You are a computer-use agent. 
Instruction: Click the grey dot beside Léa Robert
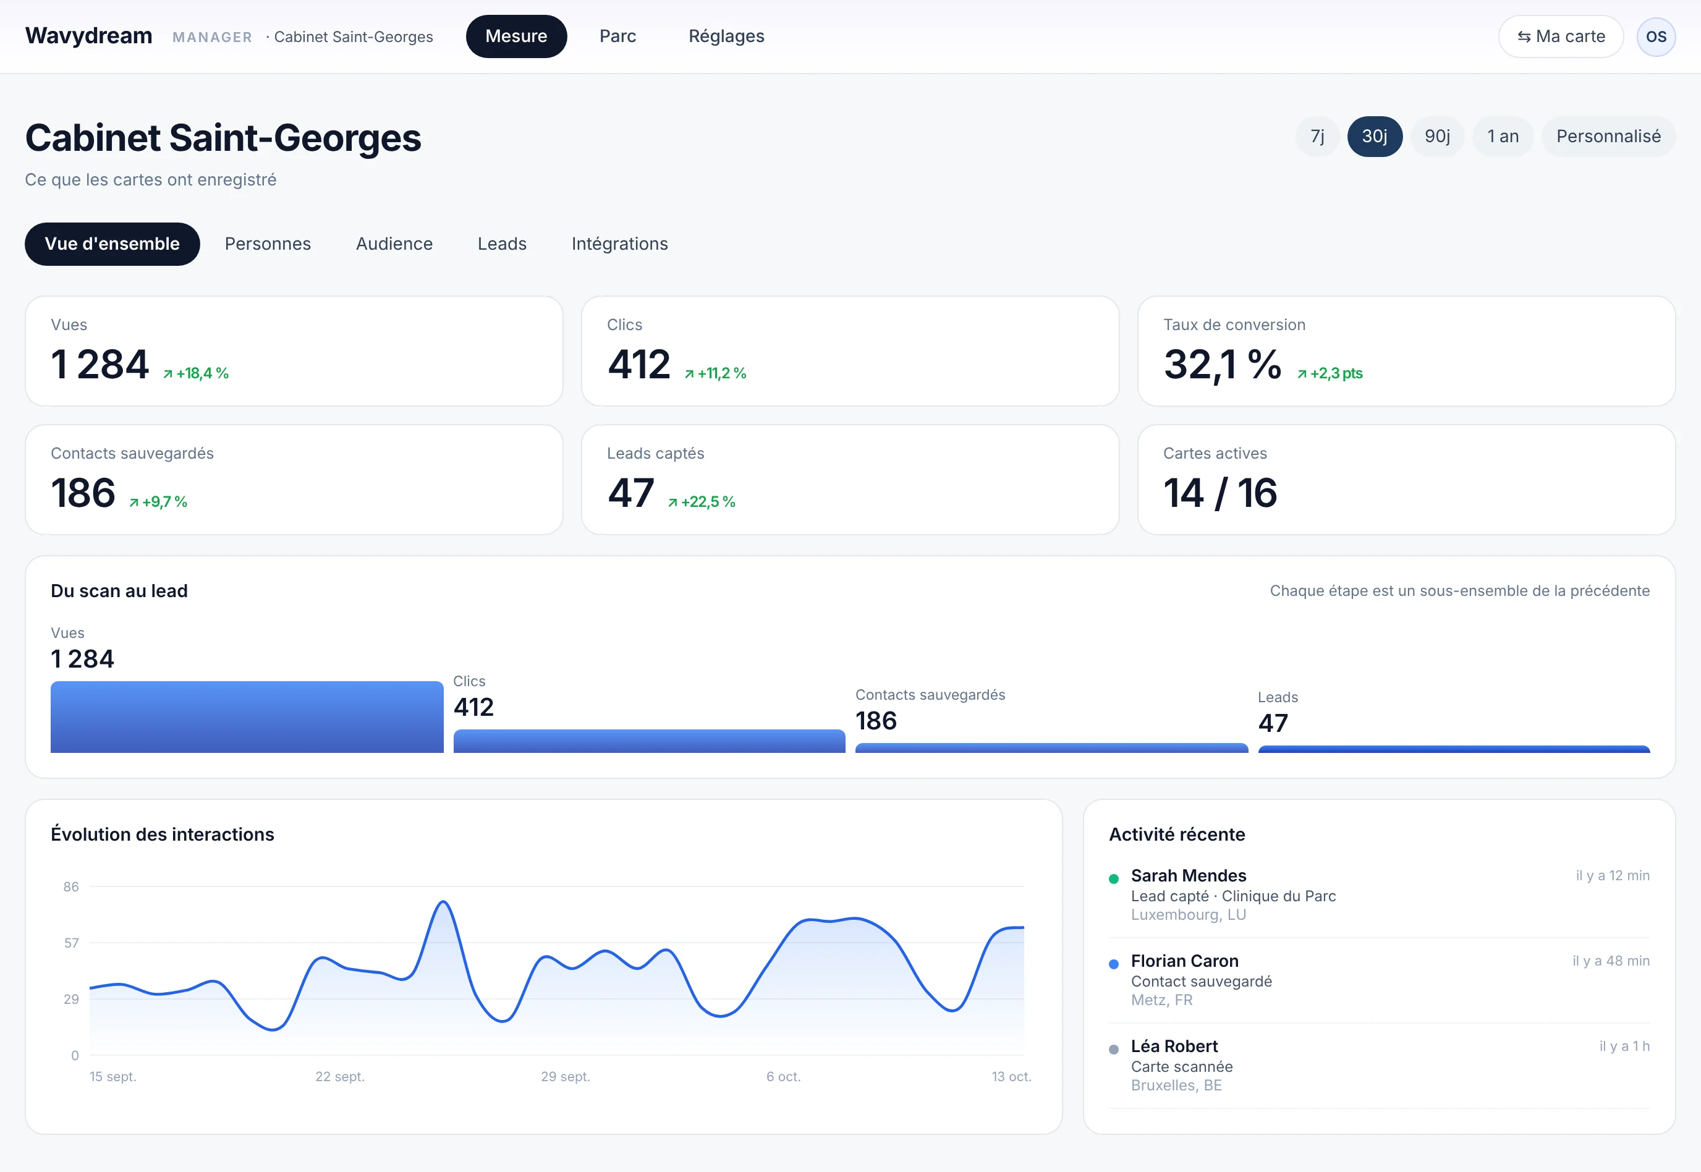(1114, 1048)
